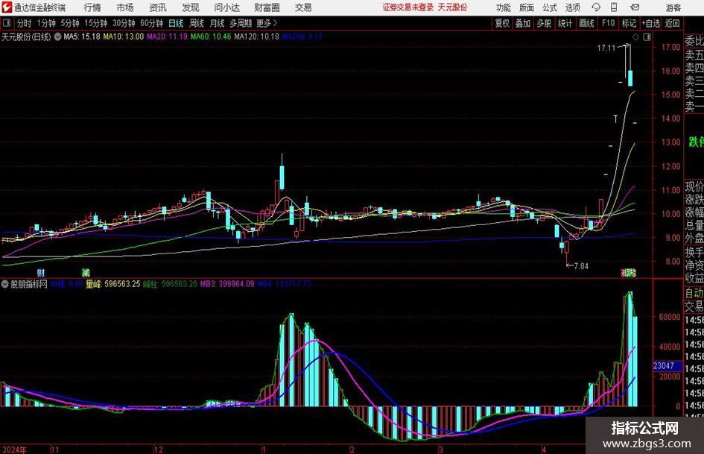Switch to the 60分钟 period tab
This screenshot has height=454, width=704.
152,23
